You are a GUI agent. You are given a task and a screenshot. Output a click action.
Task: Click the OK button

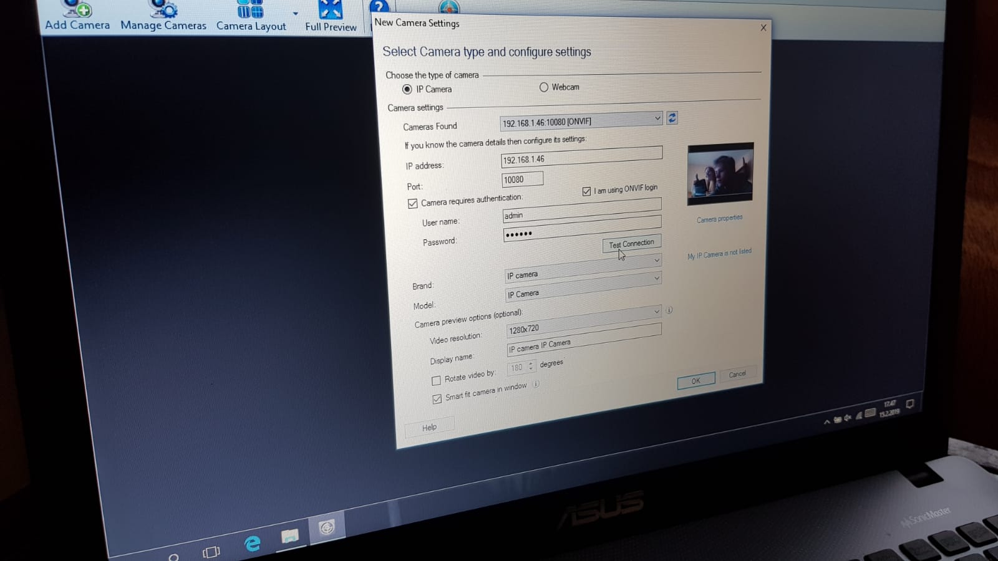[x=695, y=381]
